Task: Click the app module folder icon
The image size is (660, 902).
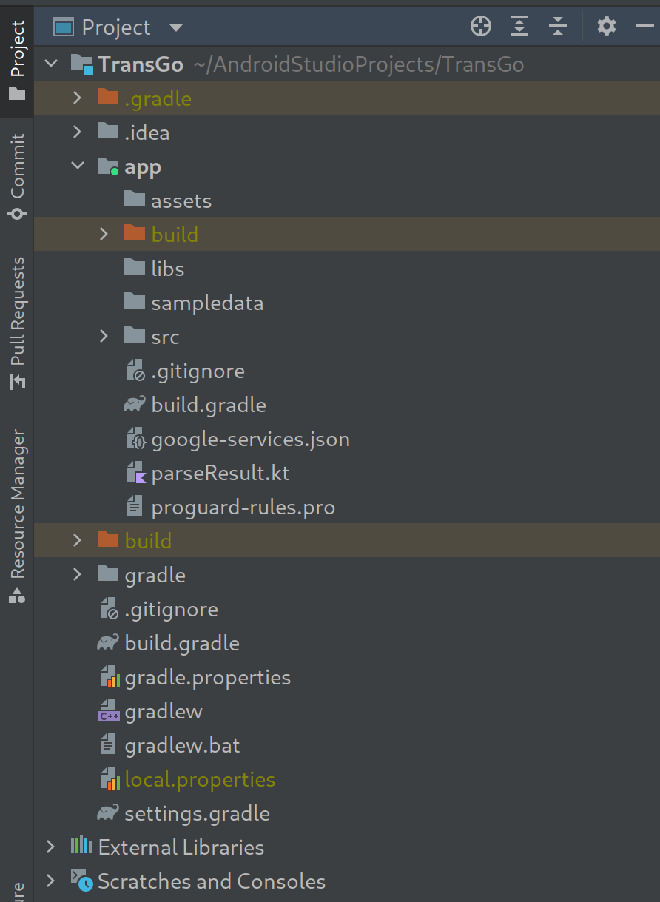Action: click(108, 166)
